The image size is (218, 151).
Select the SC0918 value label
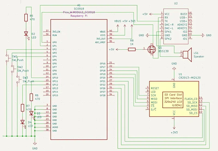coord(79,9)
